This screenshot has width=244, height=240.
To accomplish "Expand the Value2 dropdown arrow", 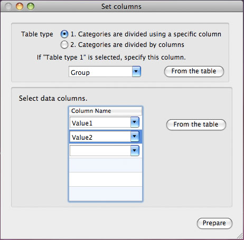I will tap(135, 136).
